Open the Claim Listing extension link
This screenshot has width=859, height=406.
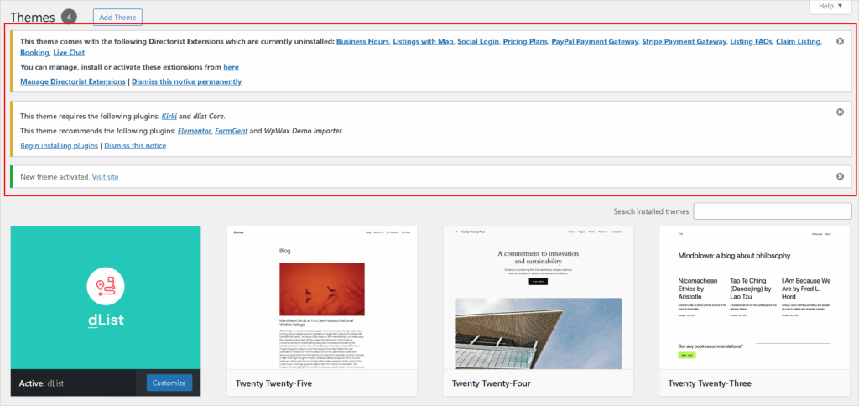[799, 42]
